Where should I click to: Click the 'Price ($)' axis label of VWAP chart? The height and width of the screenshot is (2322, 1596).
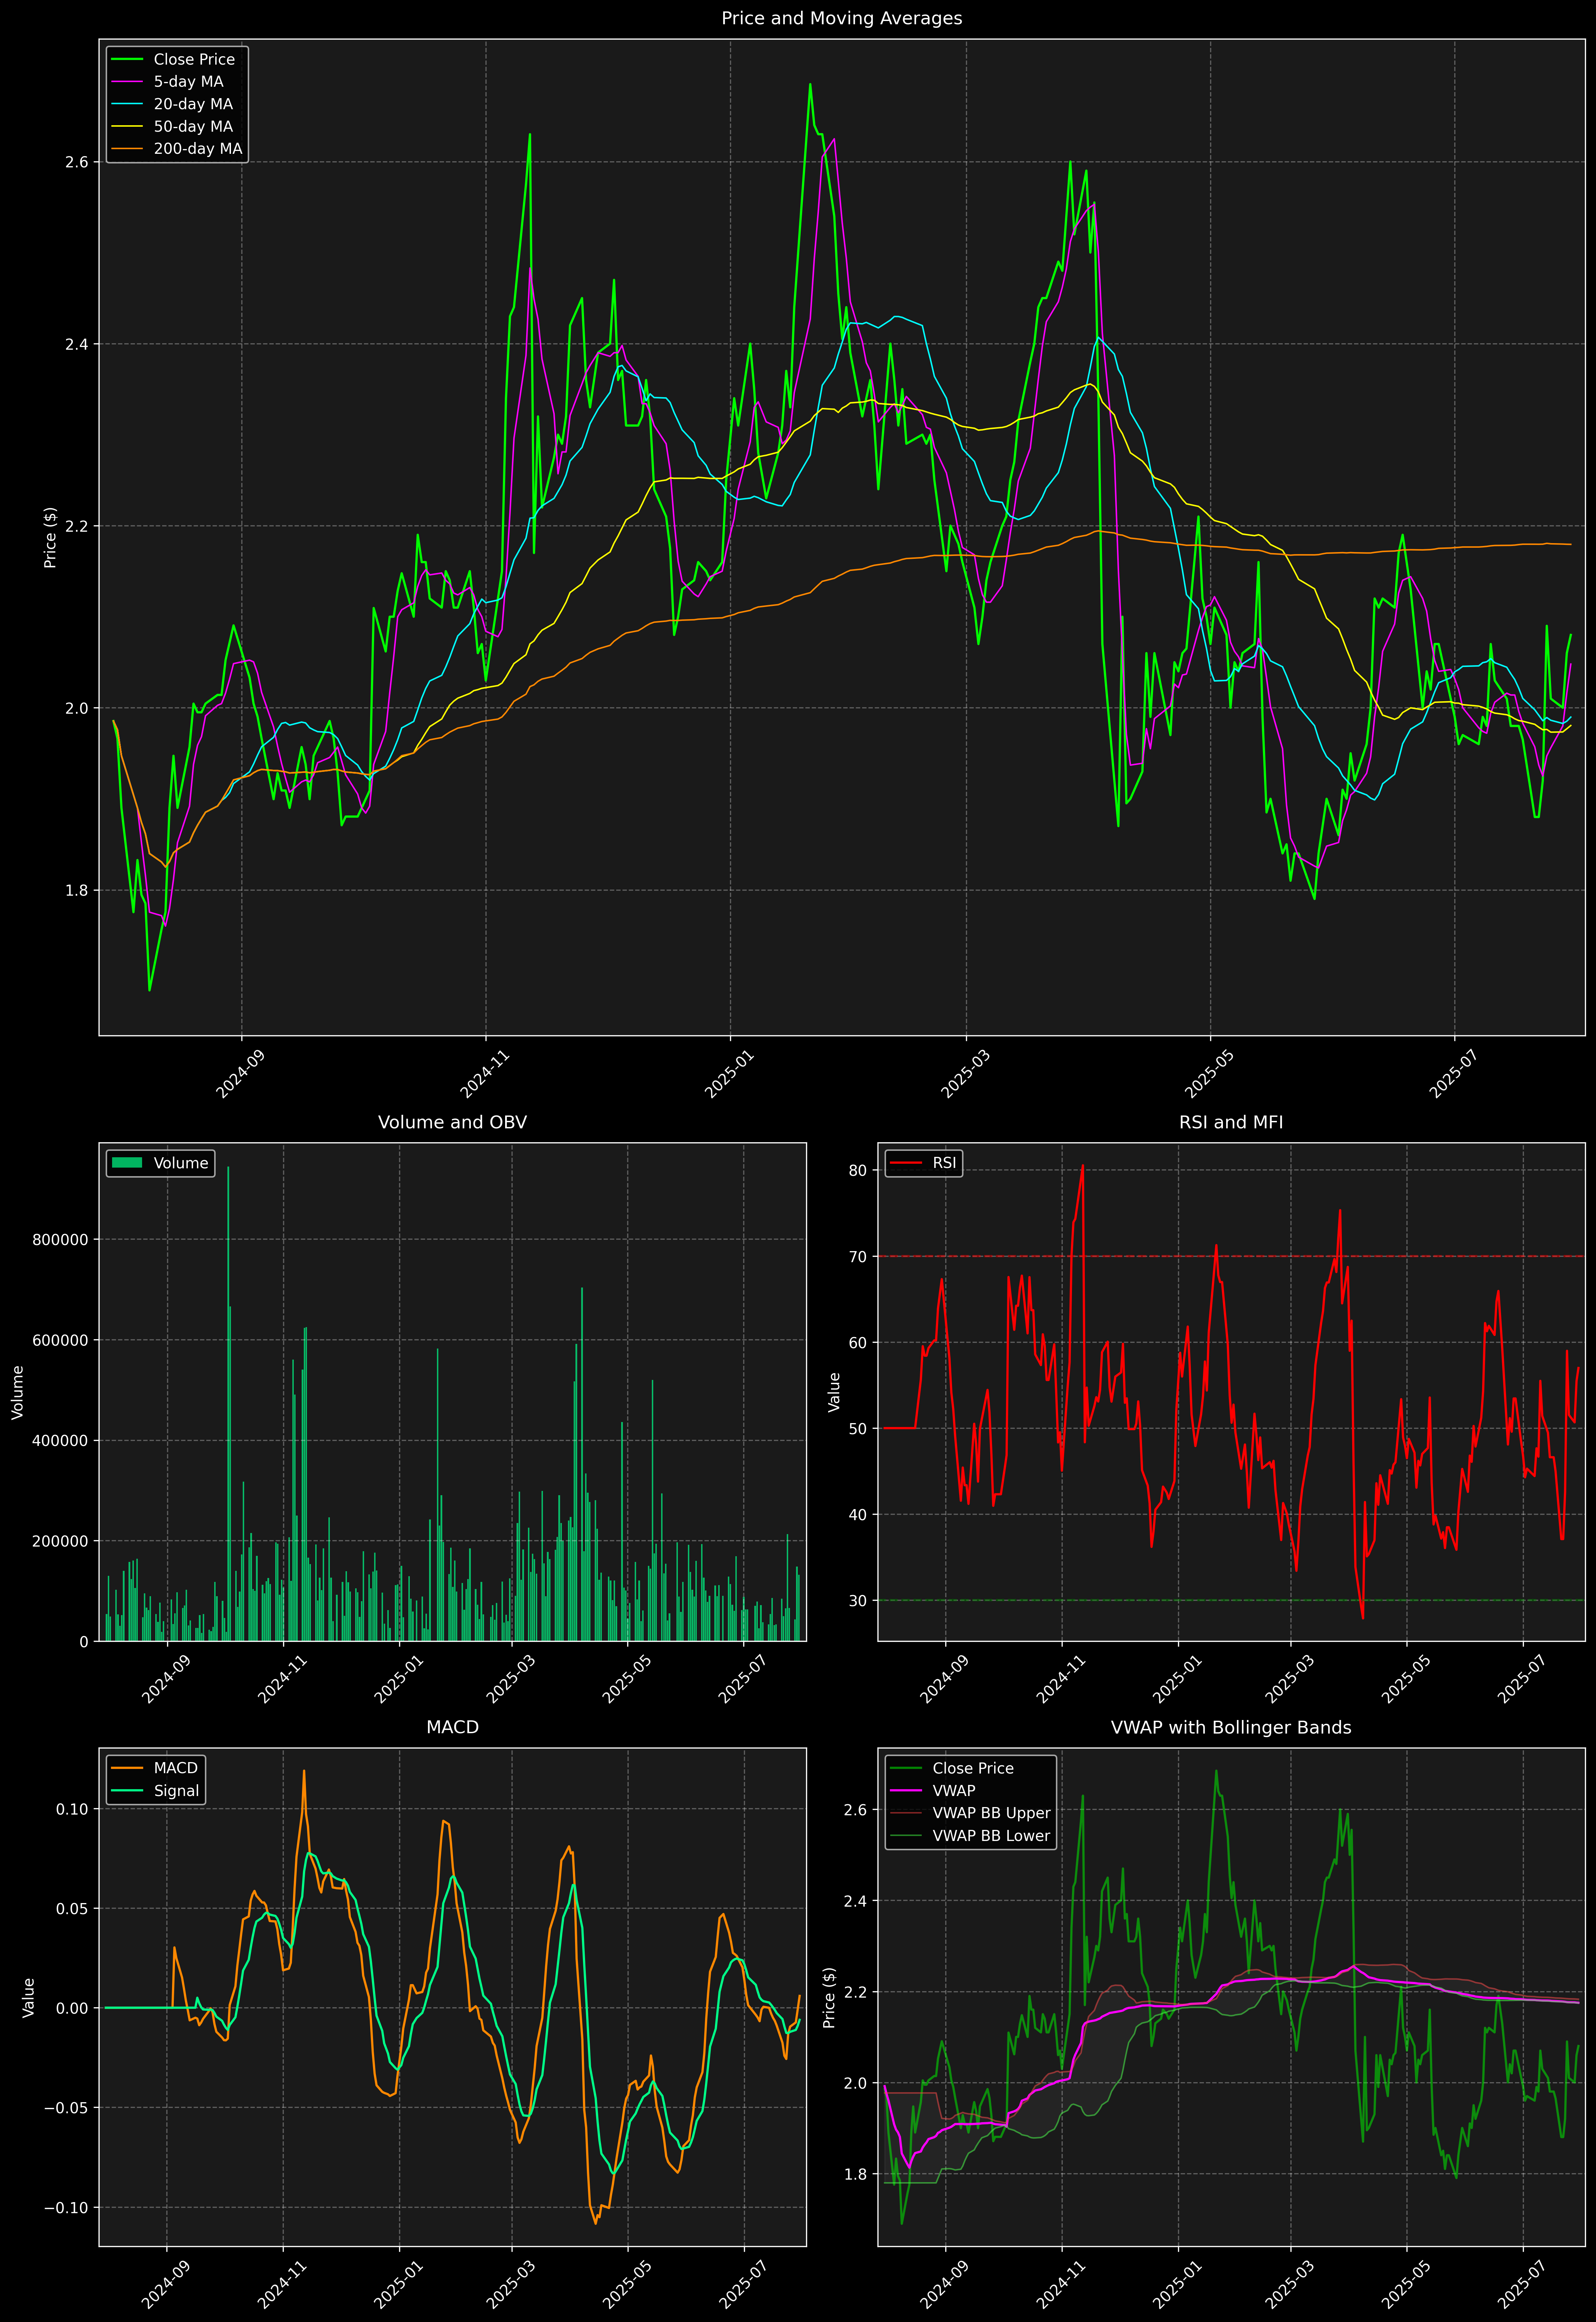point(829,1997)
